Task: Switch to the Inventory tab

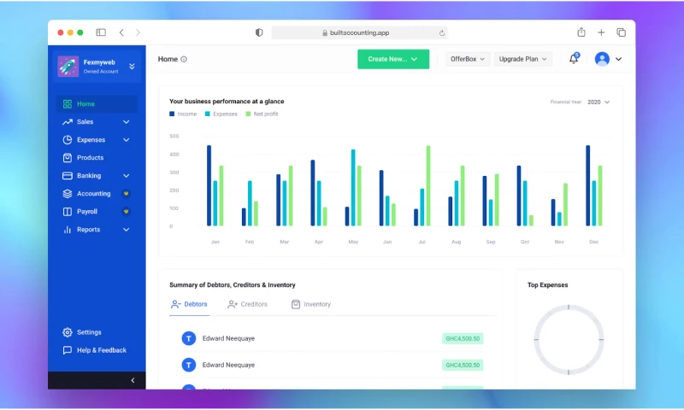Action: [311, 304]
